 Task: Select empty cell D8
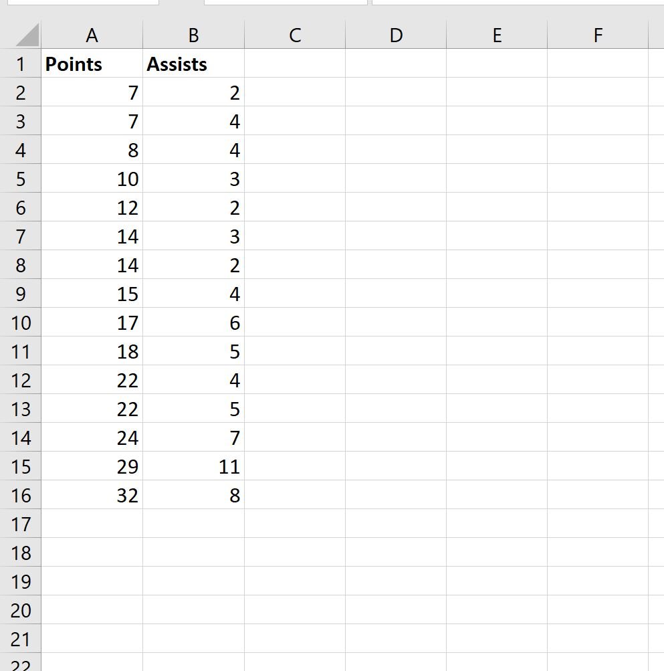click(x=396, y=264)
